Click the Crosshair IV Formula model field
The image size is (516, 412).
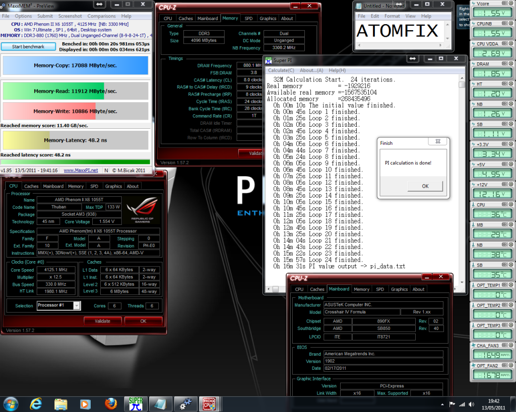[362, 312]
